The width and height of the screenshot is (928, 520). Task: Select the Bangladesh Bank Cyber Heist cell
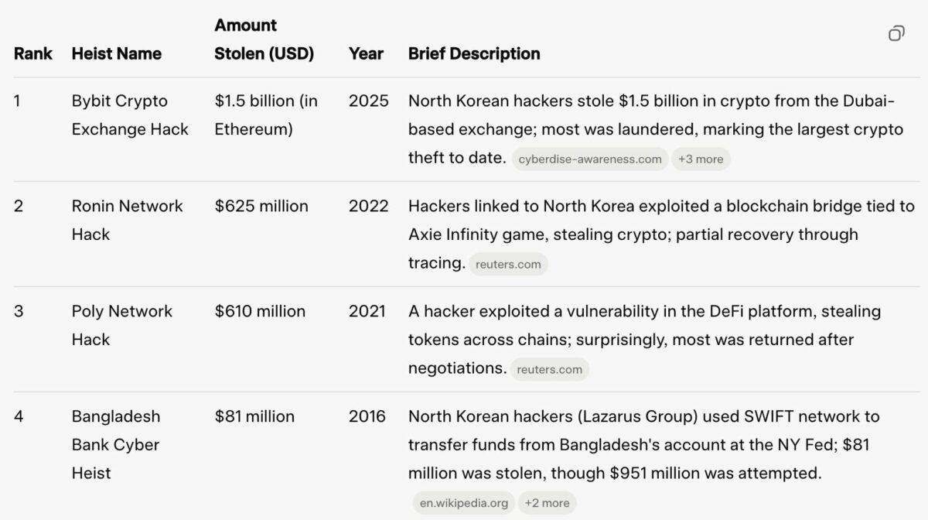[x=116, y=445]
